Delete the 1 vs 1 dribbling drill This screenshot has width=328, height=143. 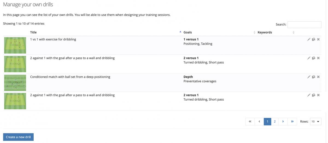pos(318,39)
